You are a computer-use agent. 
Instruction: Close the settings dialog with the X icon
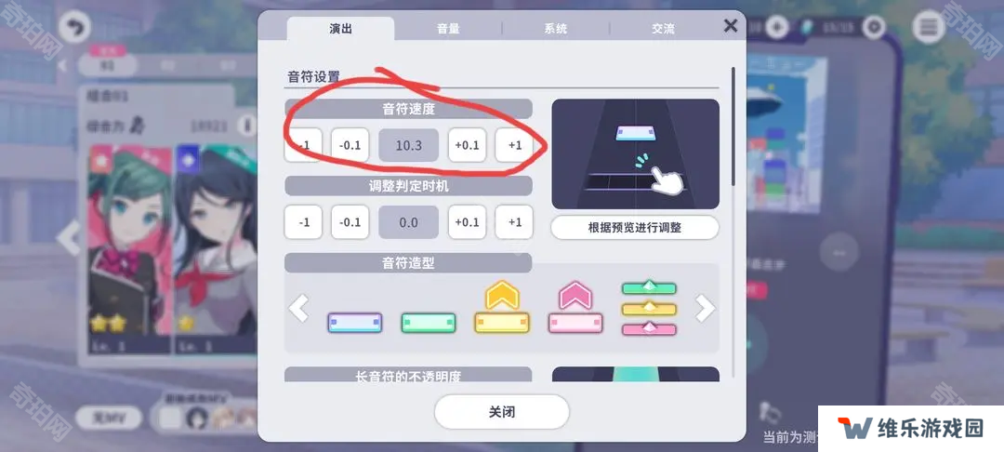click(730, 26)
